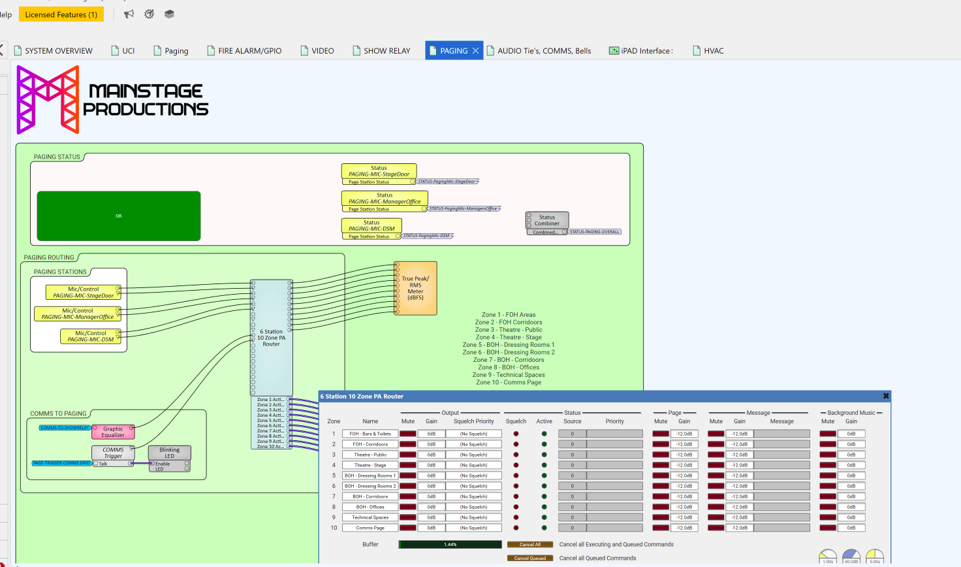Open the FIRE ALARM/GPIO tab
Image resolution: width=961 pixels, height=567 pixels.
click(x=244, y=50)
